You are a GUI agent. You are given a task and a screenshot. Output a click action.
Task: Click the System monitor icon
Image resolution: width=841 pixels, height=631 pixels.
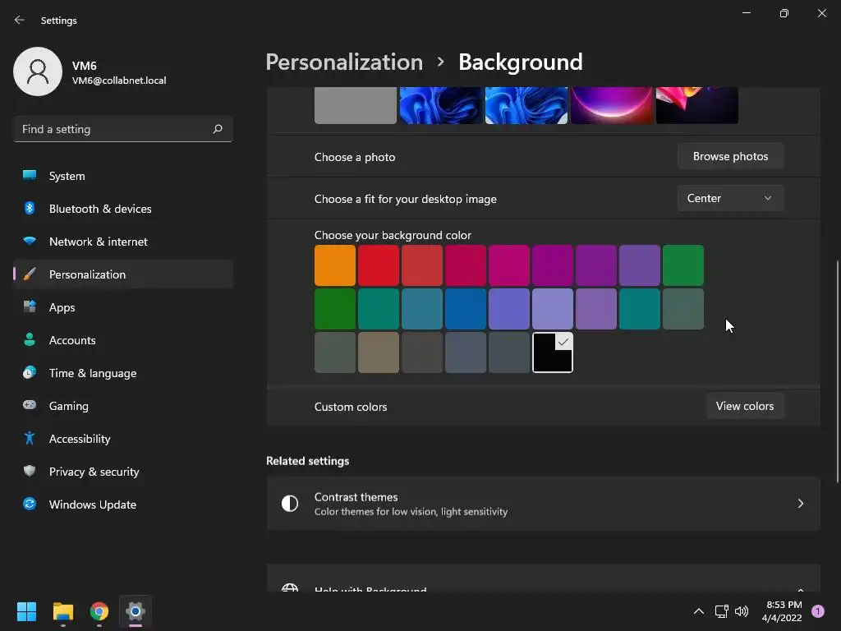coord(30,176)
